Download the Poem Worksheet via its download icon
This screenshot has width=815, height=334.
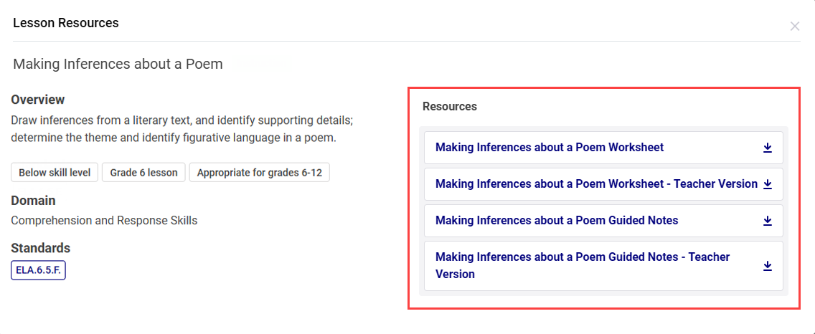tap(767, 148)
